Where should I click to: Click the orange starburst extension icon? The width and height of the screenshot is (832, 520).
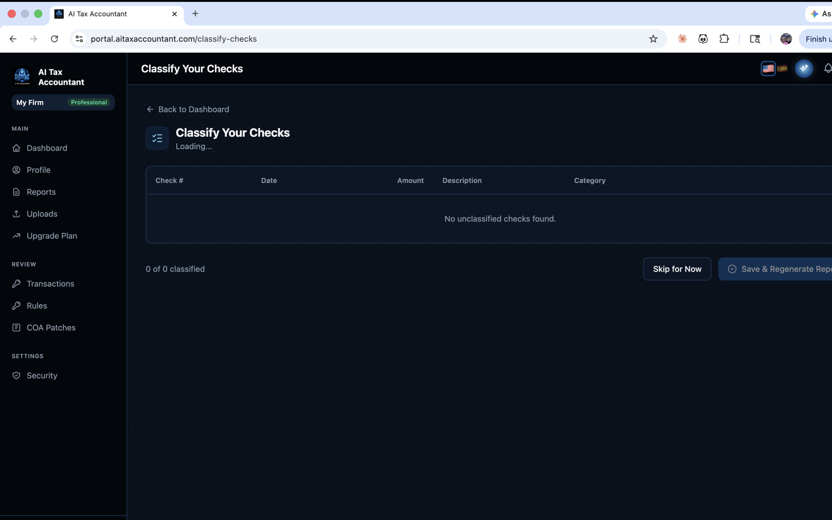click(x=682, y=39)
